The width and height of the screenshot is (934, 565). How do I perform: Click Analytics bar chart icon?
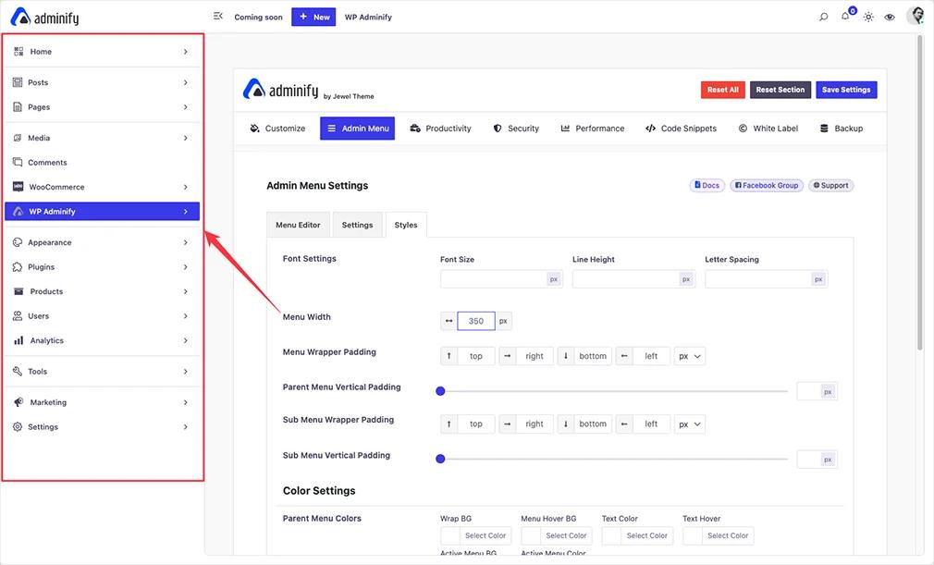18,340
